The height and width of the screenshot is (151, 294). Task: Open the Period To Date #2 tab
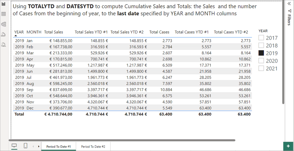93,146
